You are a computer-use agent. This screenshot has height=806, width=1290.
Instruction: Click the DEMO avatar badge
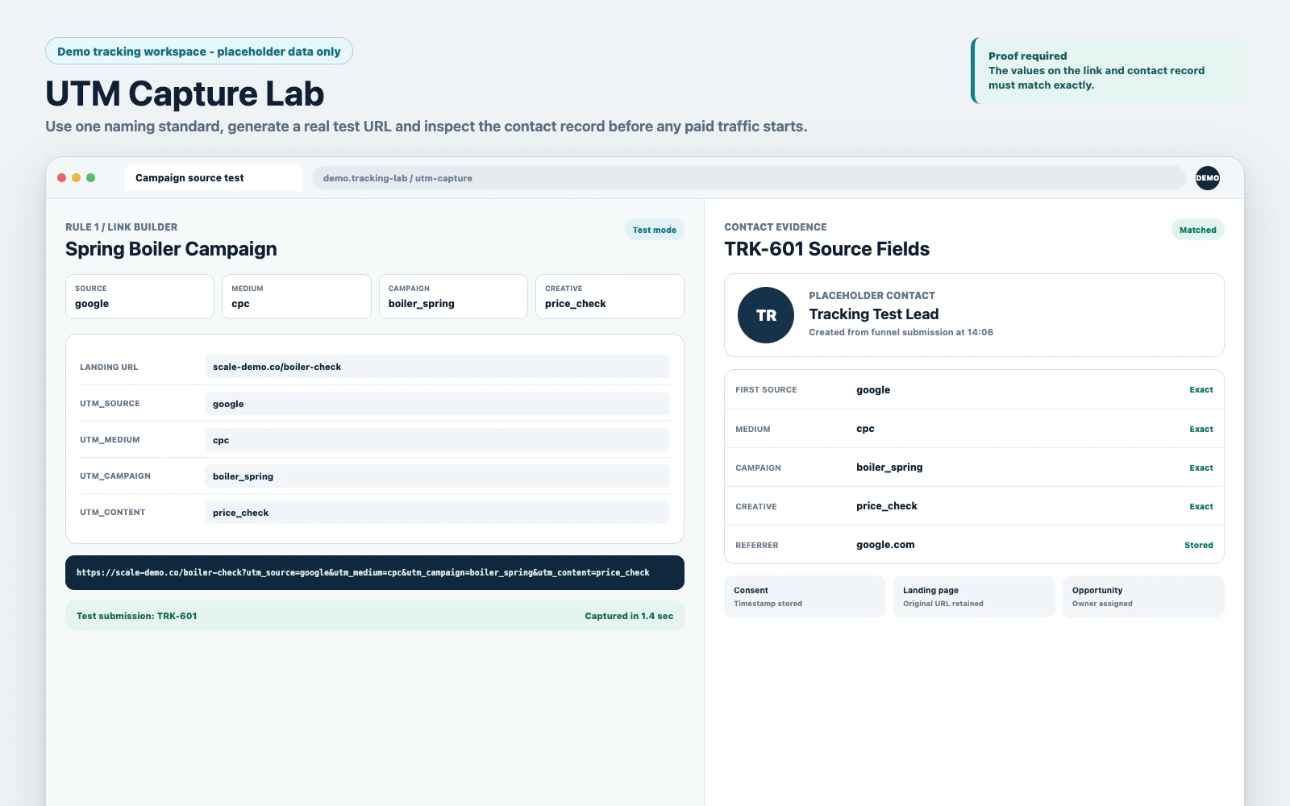pyautogui.click(x=1207, y=178)
